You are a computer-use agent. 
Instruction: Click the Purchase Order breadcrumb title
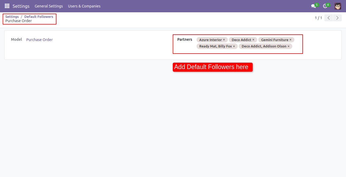(x=18, y=21)
